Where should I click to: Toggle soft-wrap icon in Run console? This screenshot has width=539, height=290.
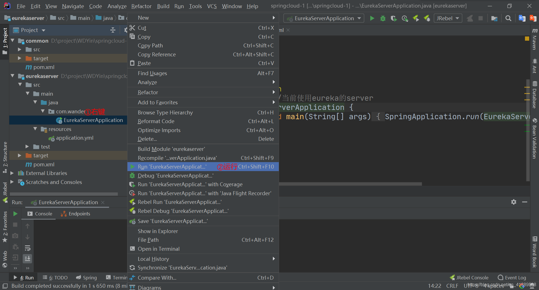tap(28, 248)
